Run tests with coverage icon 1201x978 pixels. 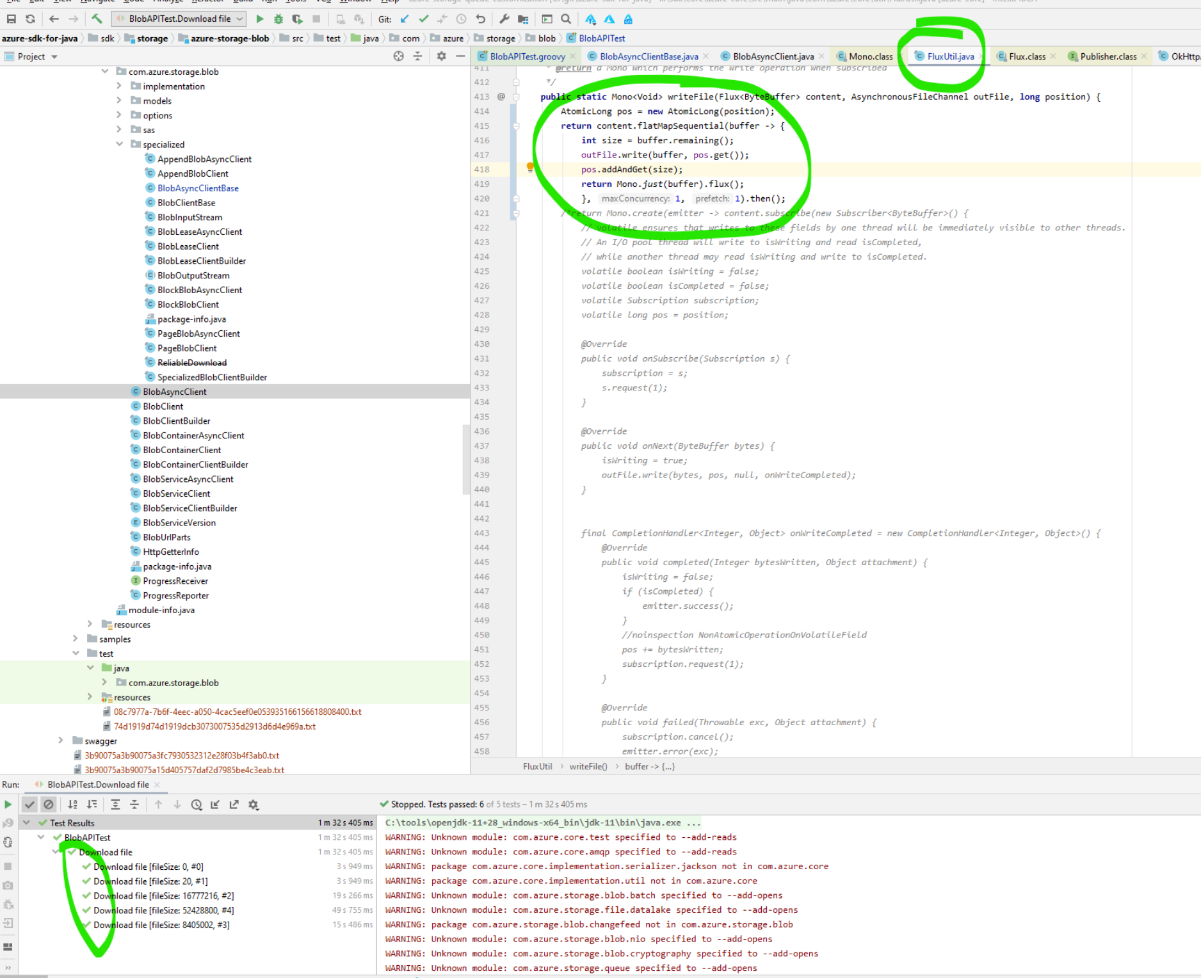point(296,19)
